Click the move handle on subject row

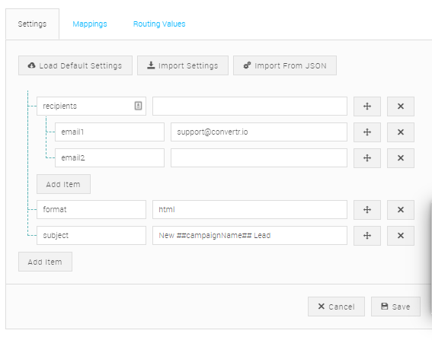(367, 236)
